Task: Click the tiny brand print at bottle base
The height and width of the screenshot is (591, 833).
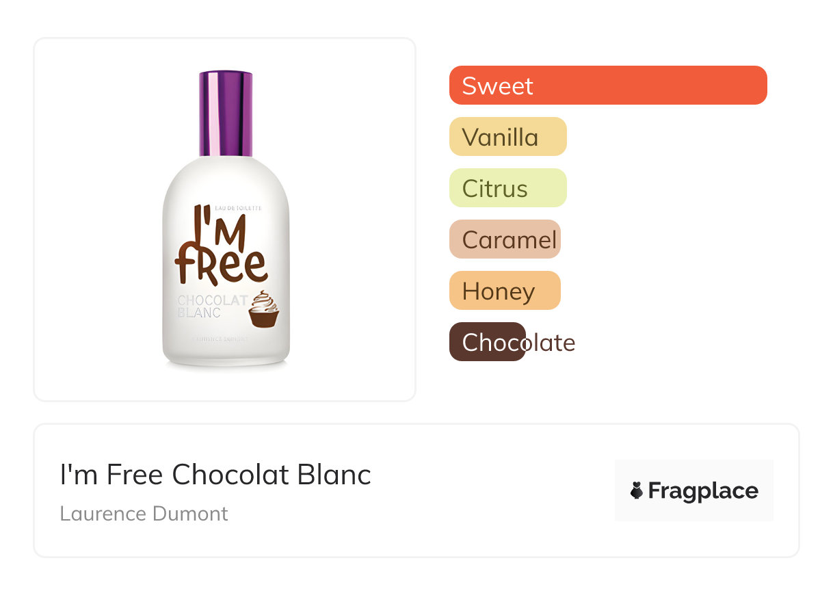Action: (x=224, y=338)
